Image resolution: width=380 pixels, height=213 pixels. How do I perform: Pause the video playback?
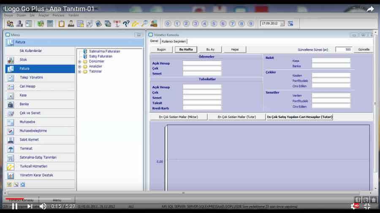click(x=15, y=206)
